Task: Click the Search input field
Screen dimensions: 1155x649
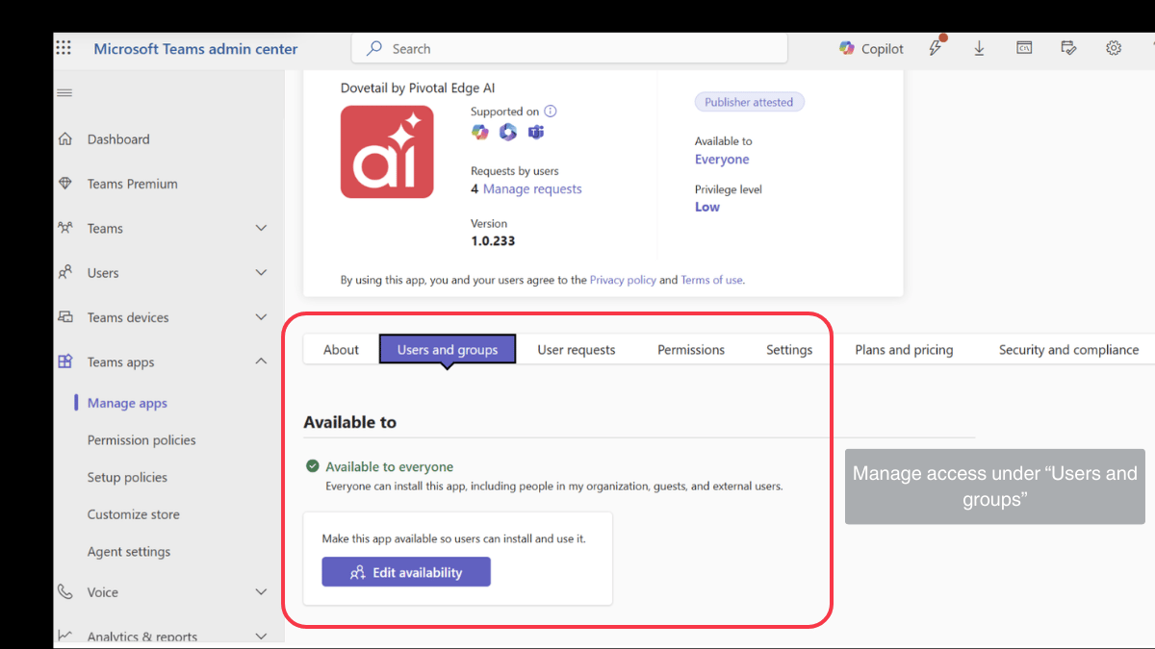Action: (577, 49)
